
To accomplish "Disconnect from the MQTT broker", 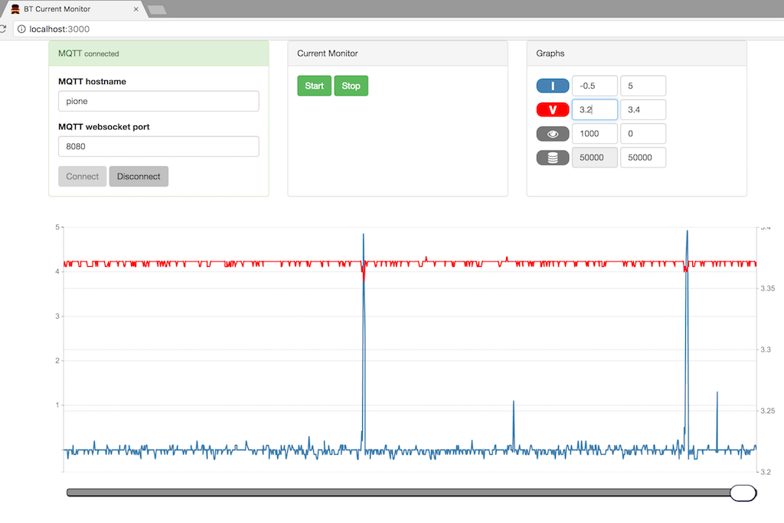I will point(139,177).
